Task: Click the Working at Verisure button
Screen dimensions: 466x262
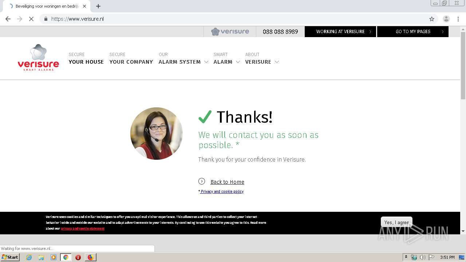Action: tap(340, 32)
